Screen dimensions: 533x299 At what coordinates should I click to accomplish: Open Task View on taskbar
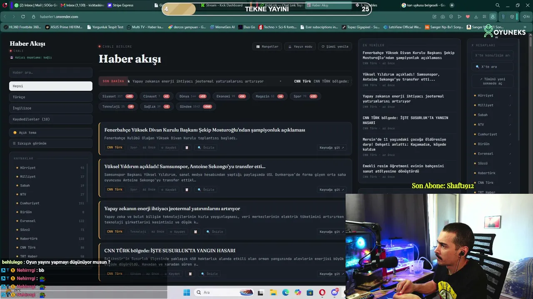261,292
